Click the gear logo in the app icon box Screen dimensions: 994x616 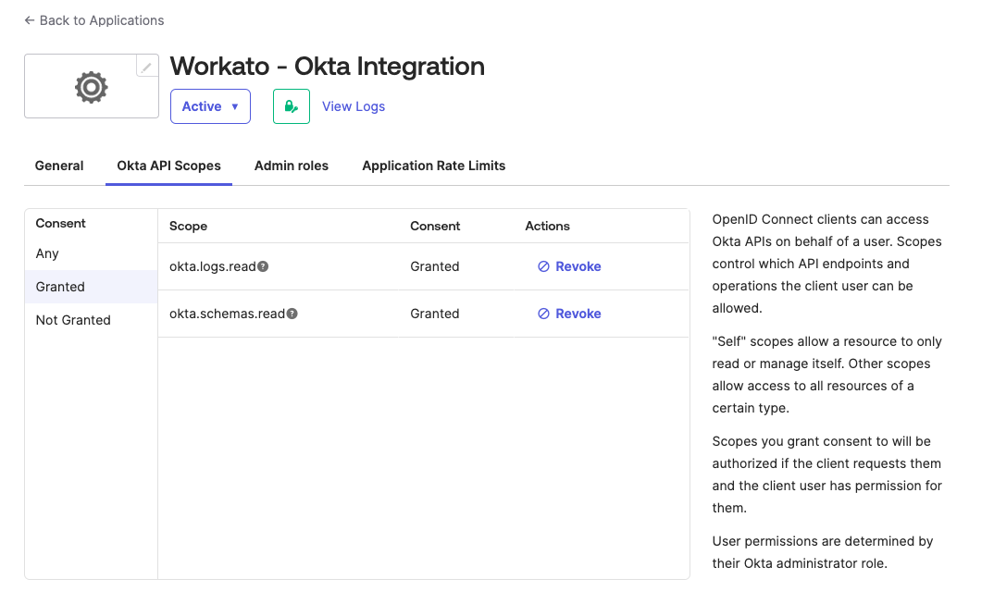pos(90,86)
